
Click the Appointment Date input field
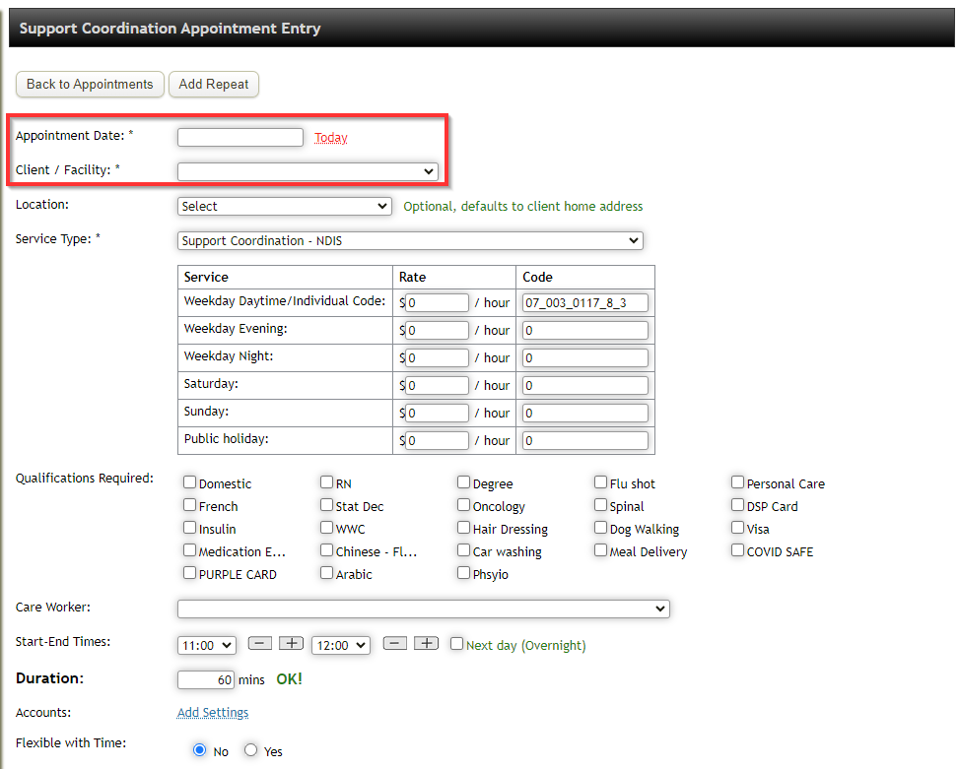coord(239,137)
